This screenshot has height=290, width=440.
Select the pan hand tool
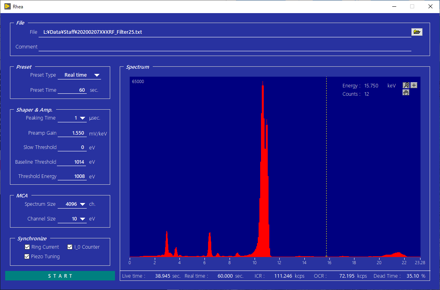[406, 93]
